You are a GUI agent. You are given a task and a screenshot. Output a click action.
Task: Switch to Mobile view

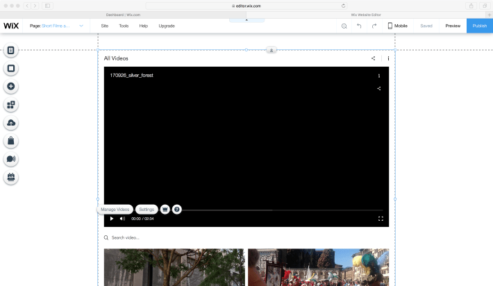point(397,26)
